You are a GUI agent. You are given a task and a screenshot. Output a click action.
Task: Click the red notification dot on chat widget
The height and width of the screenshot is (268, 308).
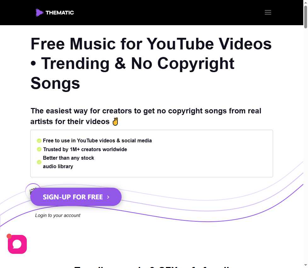9,236
